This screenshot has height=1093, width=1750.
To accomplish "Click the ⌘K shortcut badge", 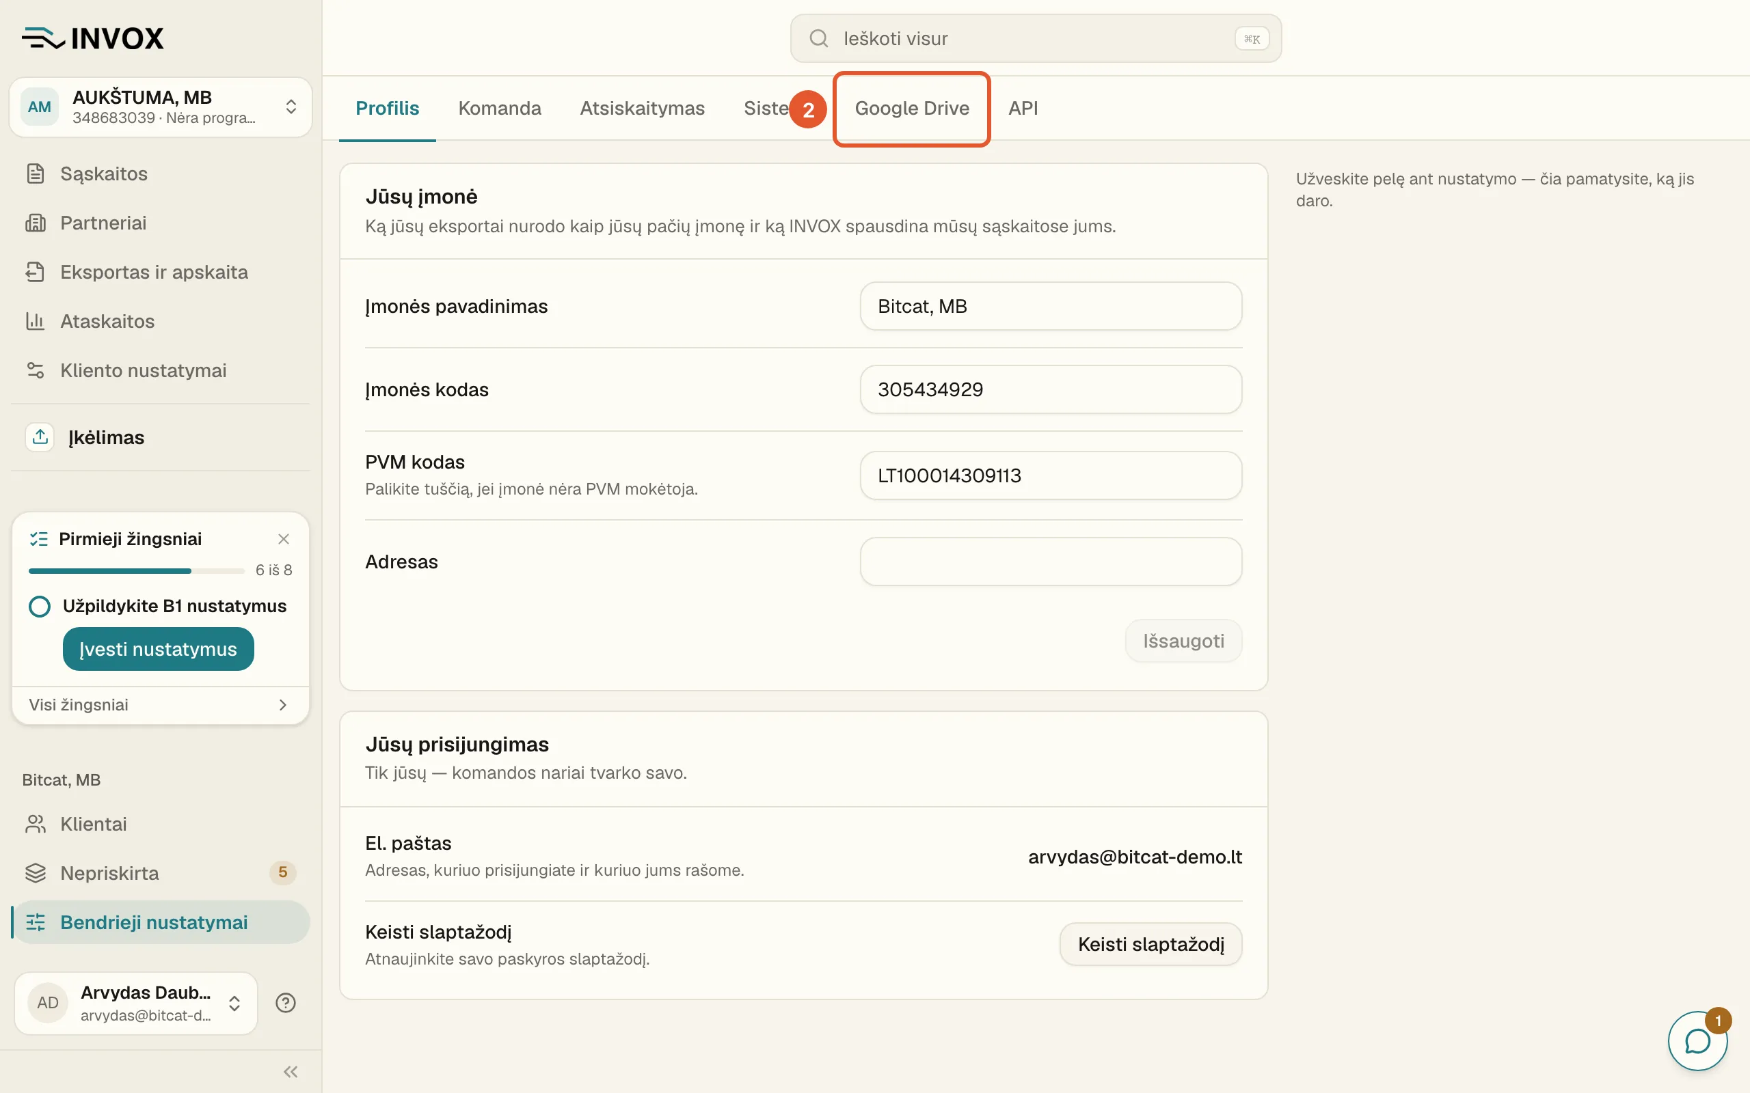I will [x=1252, y=39].
